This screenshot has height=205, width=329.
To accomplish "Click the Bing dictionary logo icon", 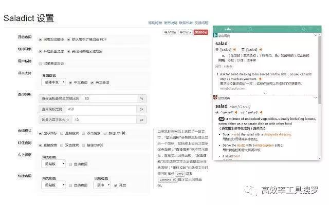I will [215, 35].
